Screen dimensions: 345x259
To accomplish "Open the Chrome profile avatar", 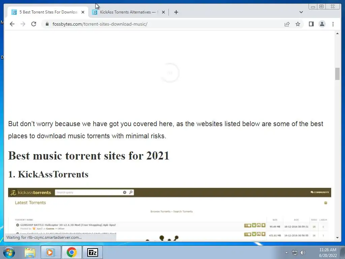I will point(322,24).
